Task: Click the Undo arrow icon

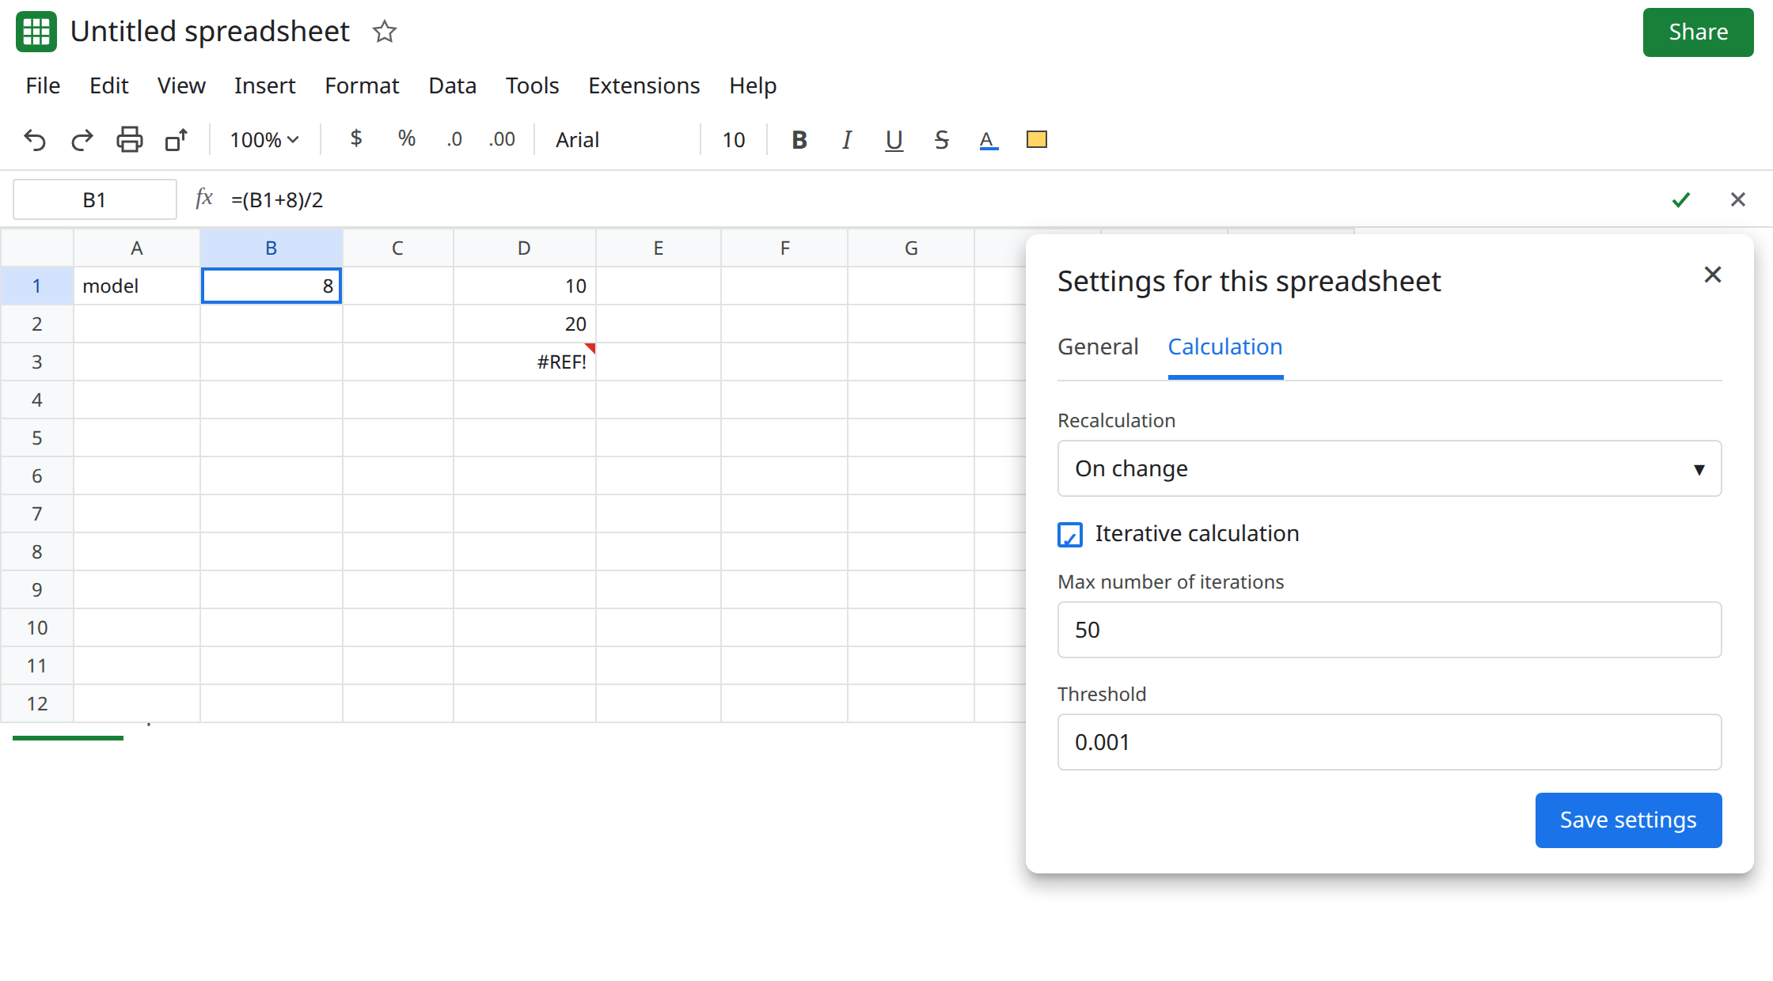Action: (35, 140)
